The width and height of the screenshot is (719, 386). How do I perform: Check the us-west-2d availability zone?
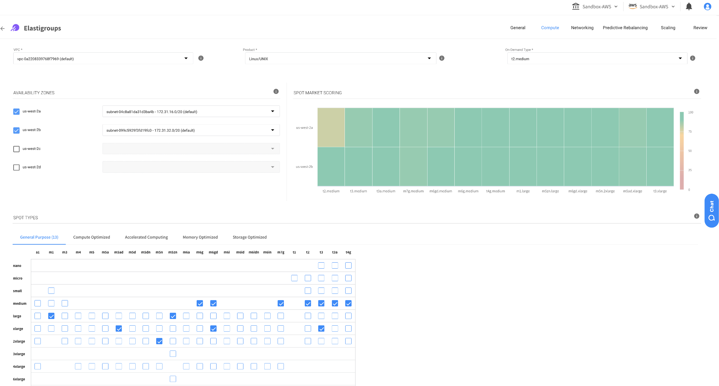click(x=16, y=167)
